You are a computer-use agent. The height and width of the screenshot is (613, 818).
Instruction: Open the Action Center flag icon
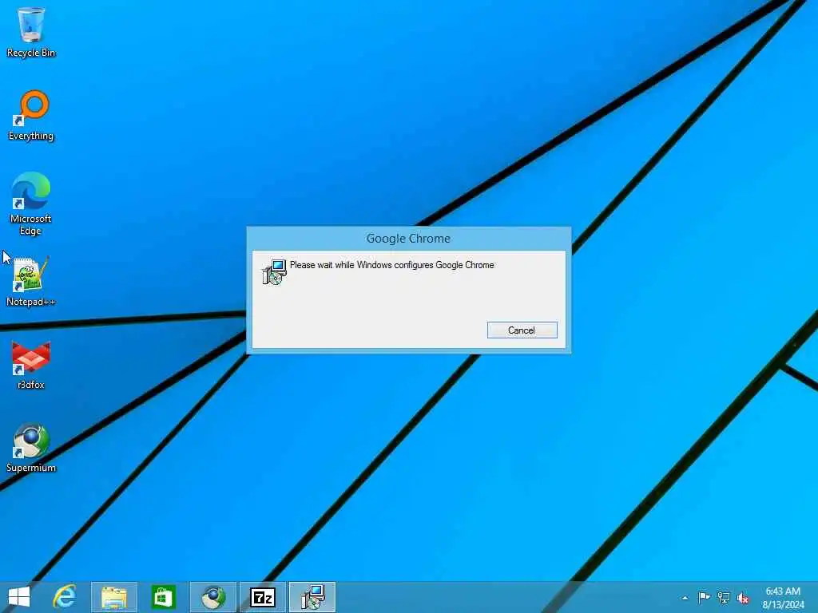(x=705, y=597)
